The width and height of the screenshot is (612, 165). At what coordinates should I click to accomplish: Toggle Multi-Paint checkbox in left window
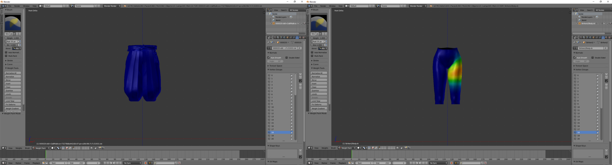pos(6,56)
